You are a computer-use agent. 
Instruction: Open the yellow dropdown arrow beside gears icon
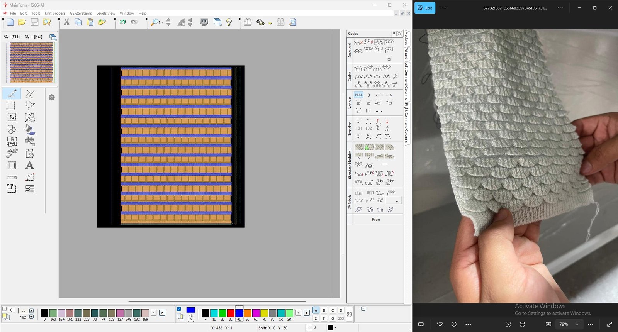(270, 23)
